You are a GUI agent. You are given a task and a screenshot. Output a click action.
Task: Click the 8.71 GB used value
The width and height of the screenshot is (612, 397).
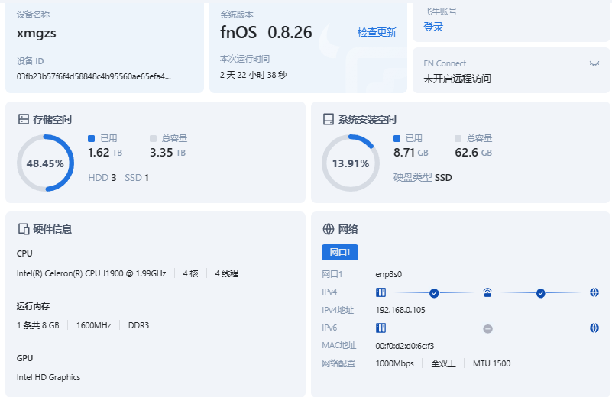tap(411, 153)
